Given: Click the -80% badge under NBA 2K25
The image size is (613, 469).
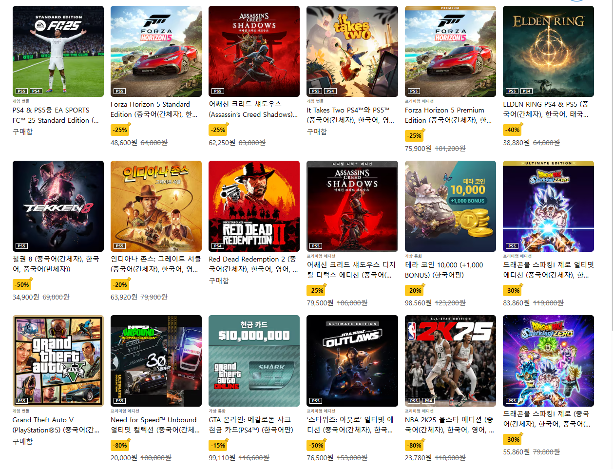Looking at the screenshot, I should pyautogui.click(x=414, y=445).
